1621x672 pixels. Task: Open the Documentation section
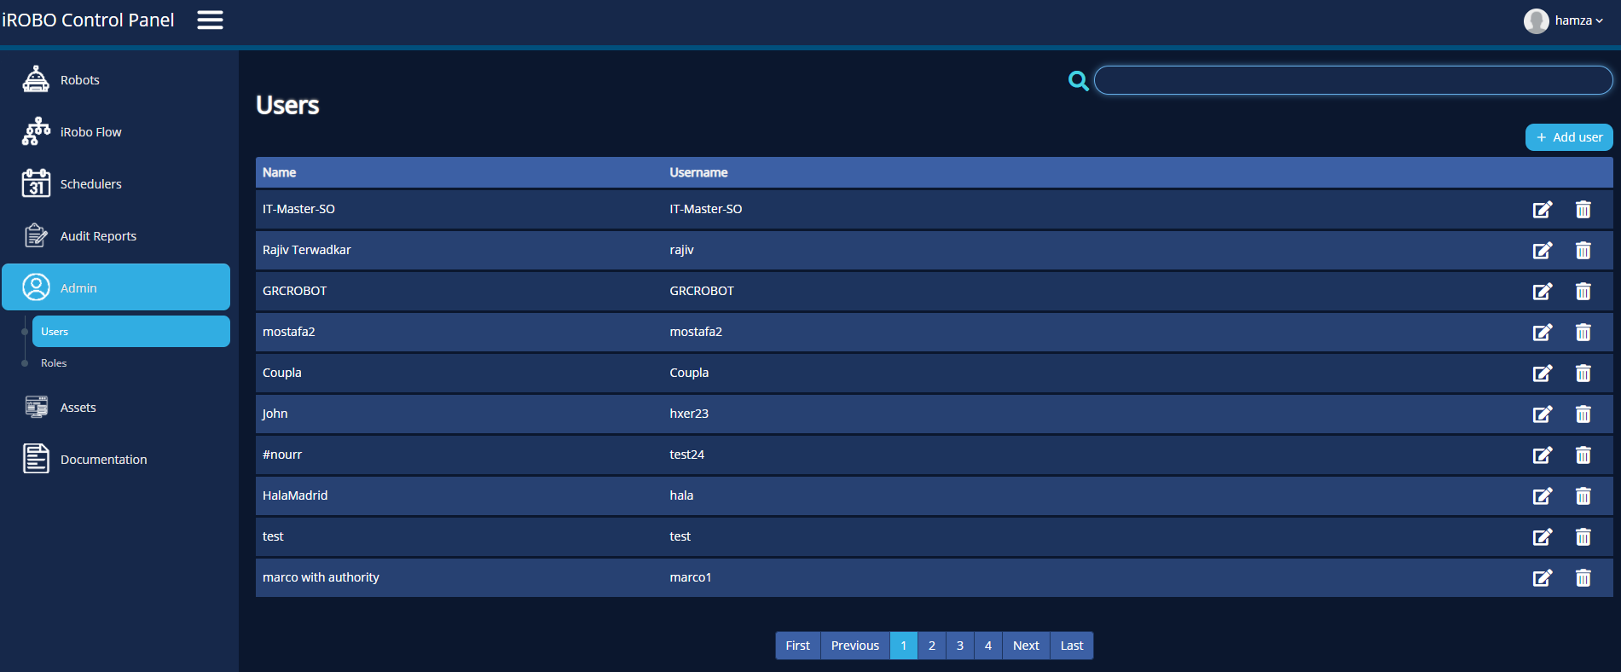point(103,460)
